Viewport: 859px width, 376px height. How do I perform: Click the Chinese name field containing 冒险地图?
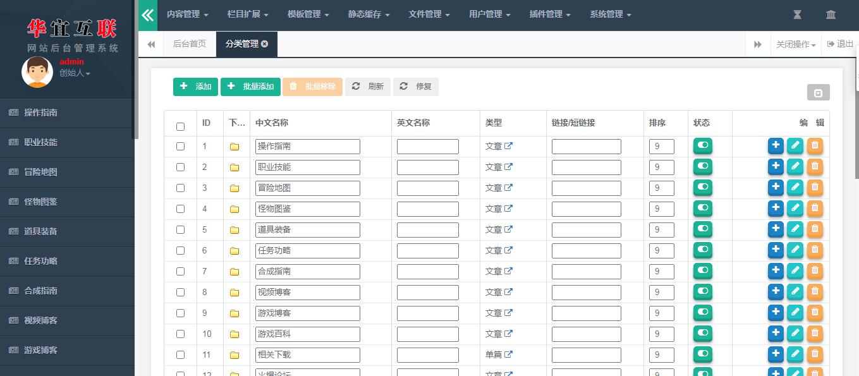click(308, 188)
